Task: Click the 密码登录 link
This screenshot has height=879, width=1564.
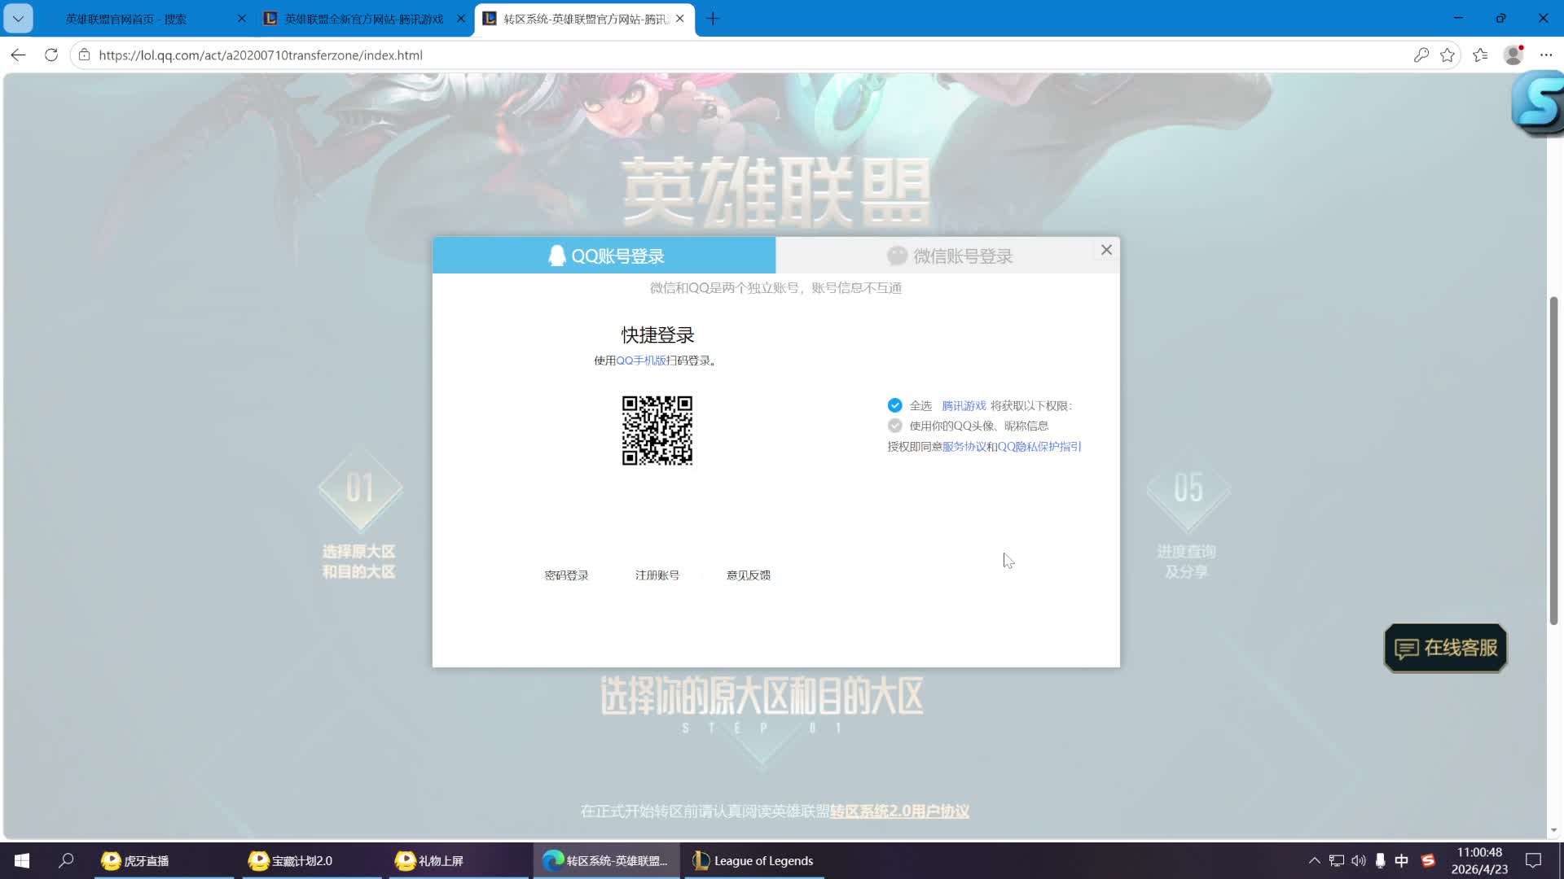Action: [x=566, y=575]
